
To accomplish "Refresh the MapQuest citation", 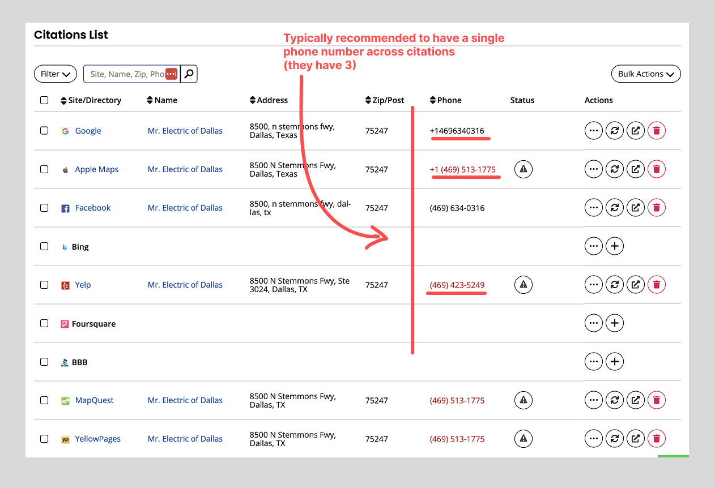I will [615, 400].
